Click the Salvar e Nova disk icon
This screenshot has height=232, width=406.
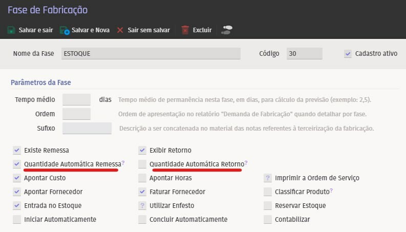point(65,30)
